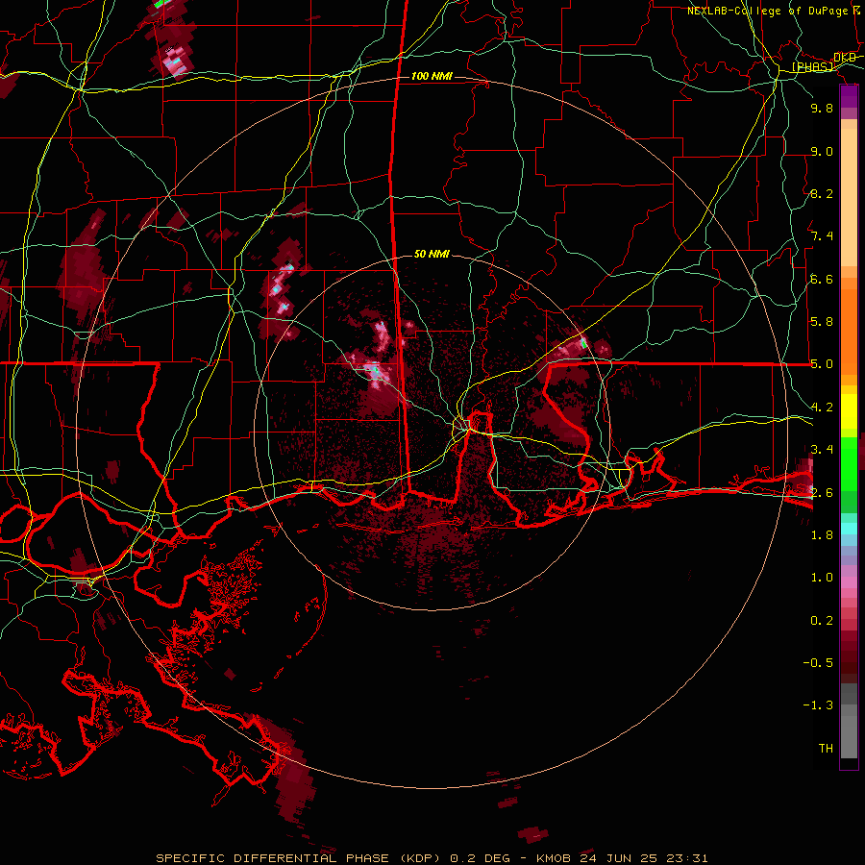
Task: Click the 1.8 scale label
Action: point(822,535)
